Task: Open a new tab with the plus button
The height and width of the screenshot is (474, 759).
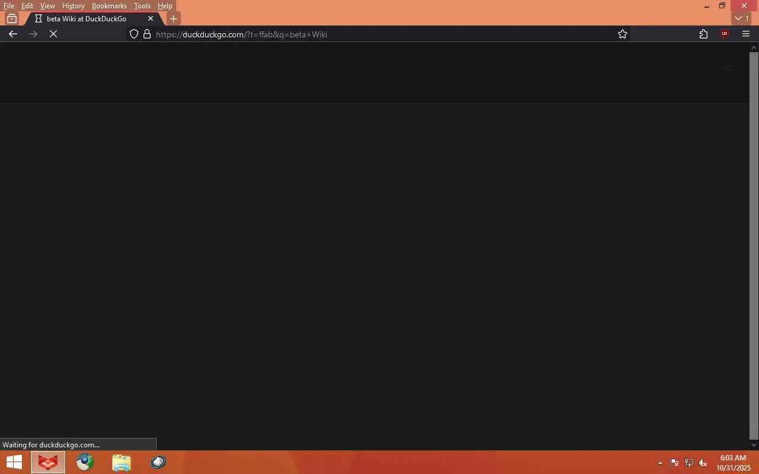Action: click(173, 19)
